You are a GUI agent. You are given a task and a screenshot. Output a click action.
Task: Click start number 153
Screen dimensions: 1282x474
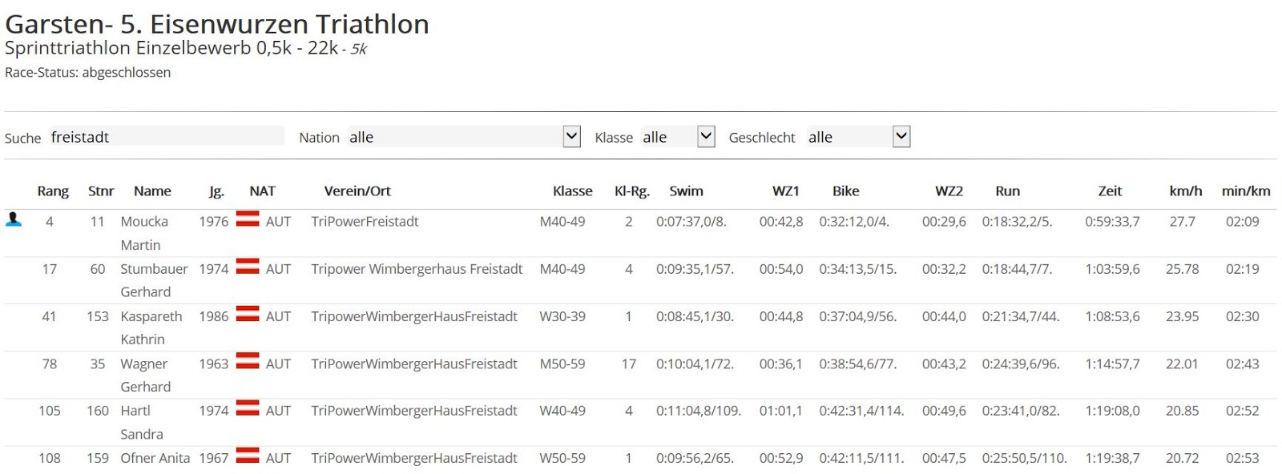(x=97, y=316)
